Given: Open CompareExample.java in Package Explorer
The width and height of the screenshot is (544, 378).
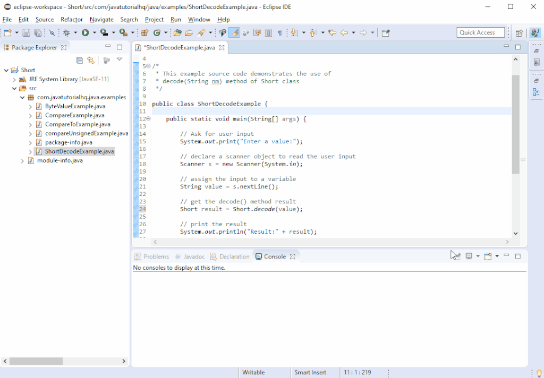Looking at the screenshot, I should [74, 115].
